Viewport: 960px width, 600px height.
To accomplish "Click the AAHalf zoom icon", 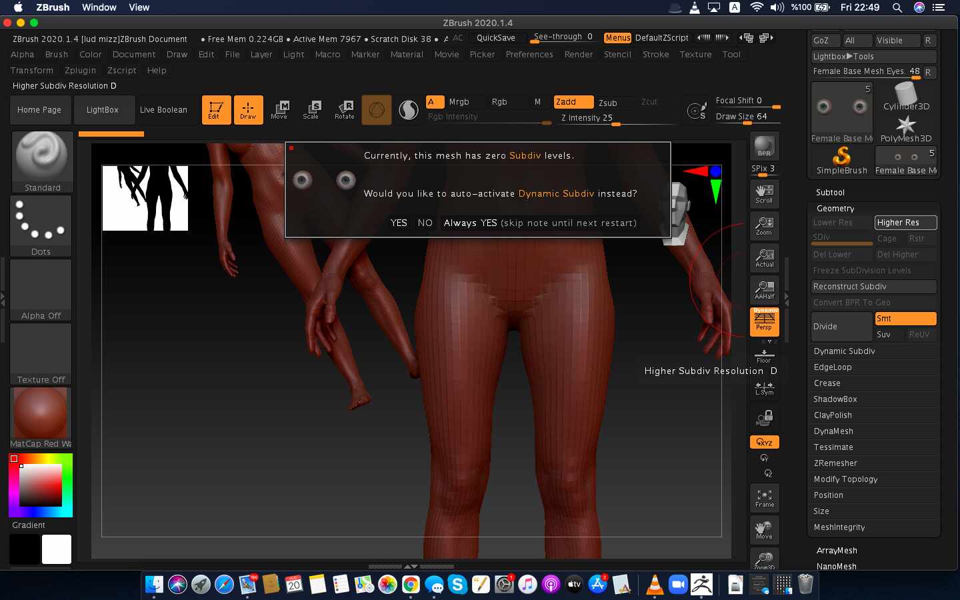I will (764, 290).
